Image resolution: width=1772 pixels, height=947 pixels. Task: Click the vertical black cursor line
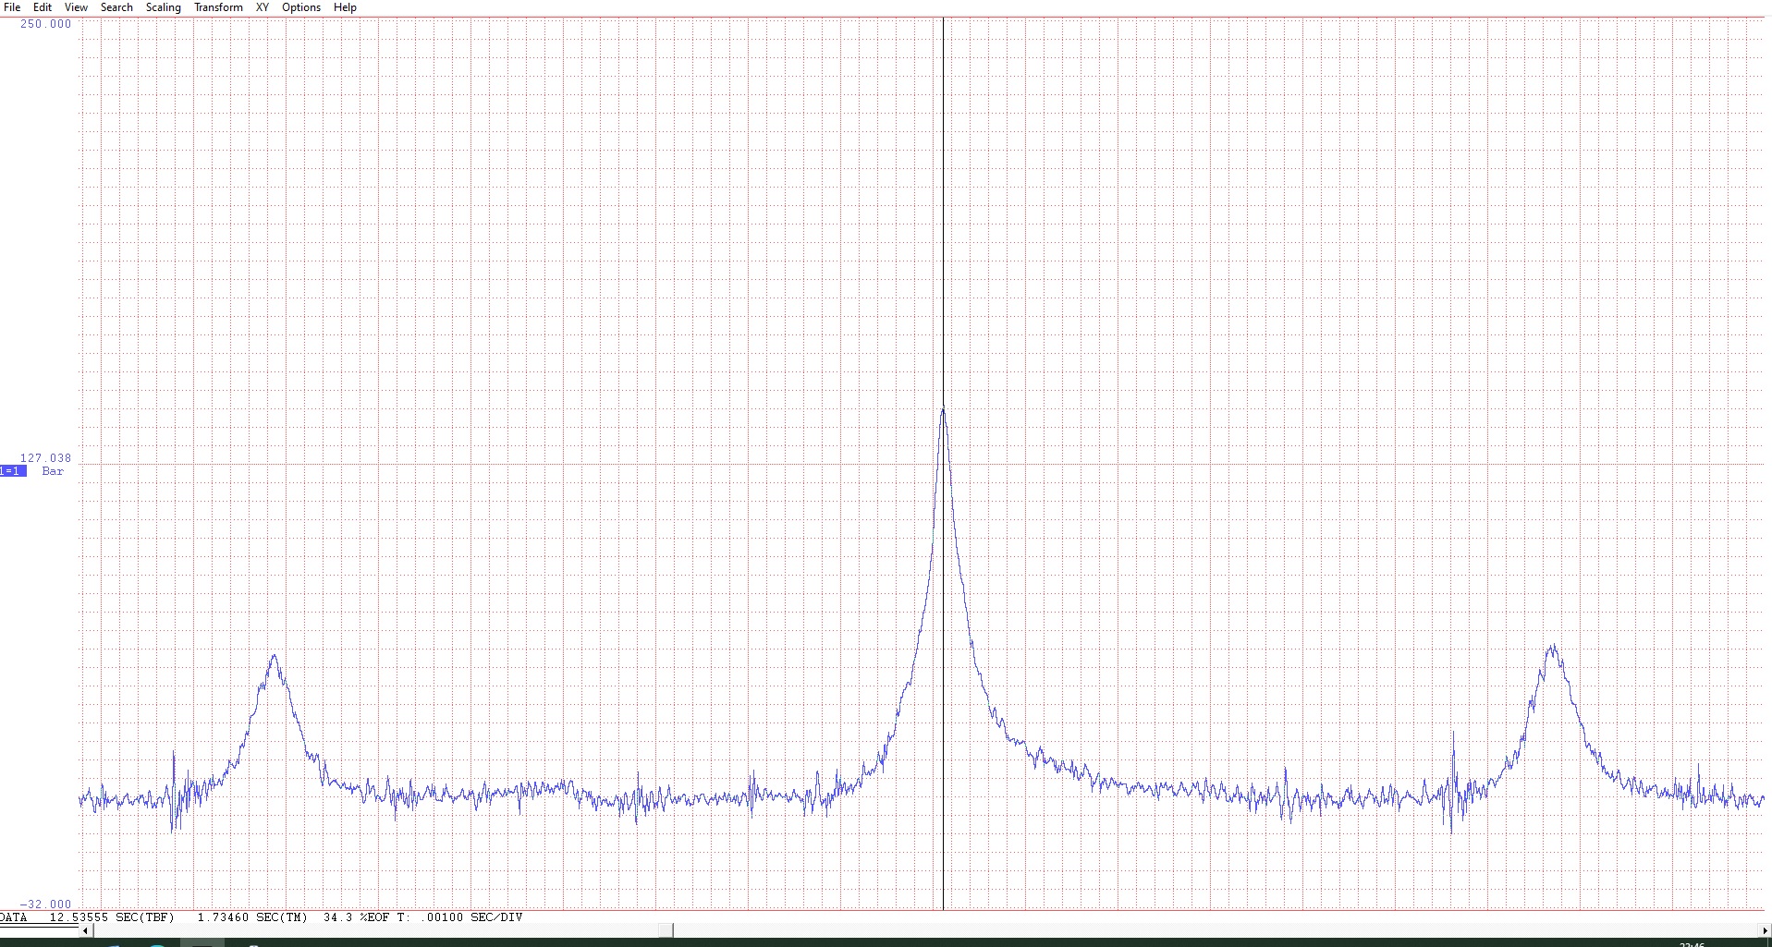tap(943, 231)
